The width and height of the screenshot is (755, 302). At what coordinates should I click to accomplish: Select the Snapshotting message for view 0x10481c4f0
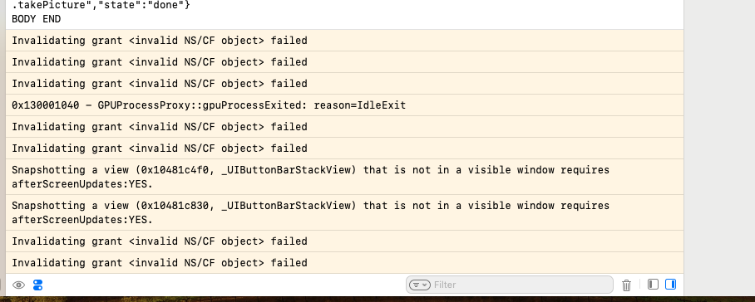point(345,177)
